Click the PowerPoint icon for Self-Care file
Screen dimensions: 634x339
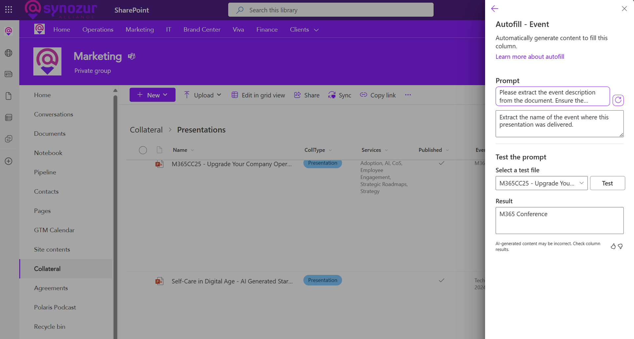pos(159,281)
